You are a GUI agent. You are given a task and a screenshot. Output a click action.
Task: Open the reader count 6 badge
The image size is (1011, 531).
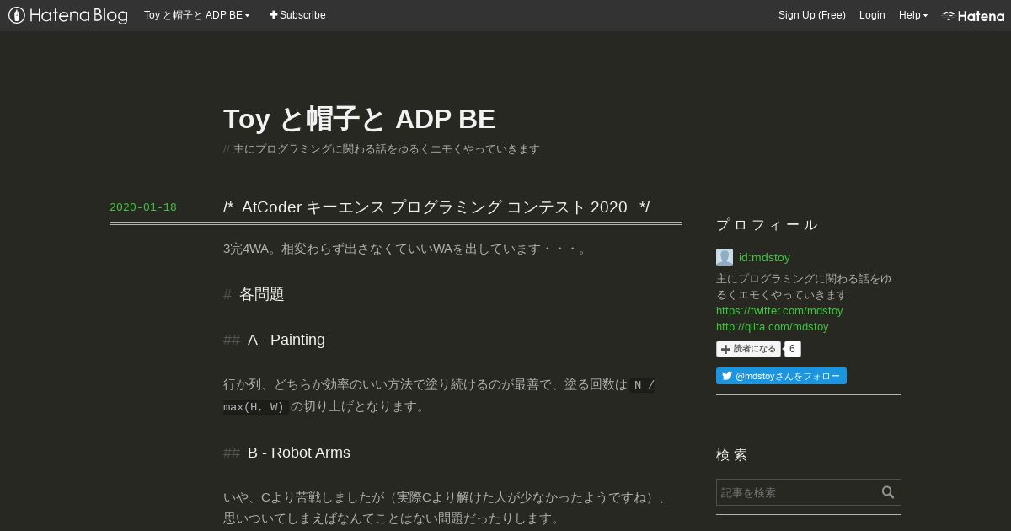792,349
